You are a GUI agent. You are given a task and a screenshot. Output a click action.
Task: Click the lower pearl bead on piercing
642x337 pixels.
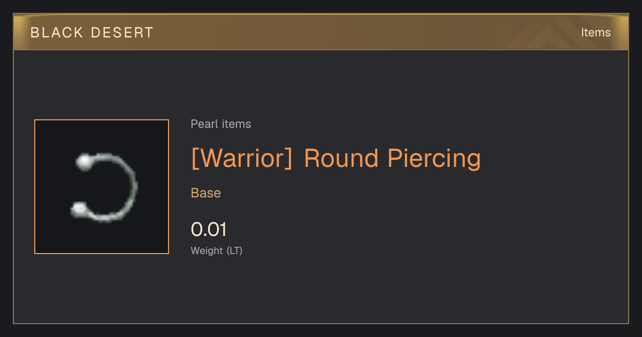tap(80, 209)
